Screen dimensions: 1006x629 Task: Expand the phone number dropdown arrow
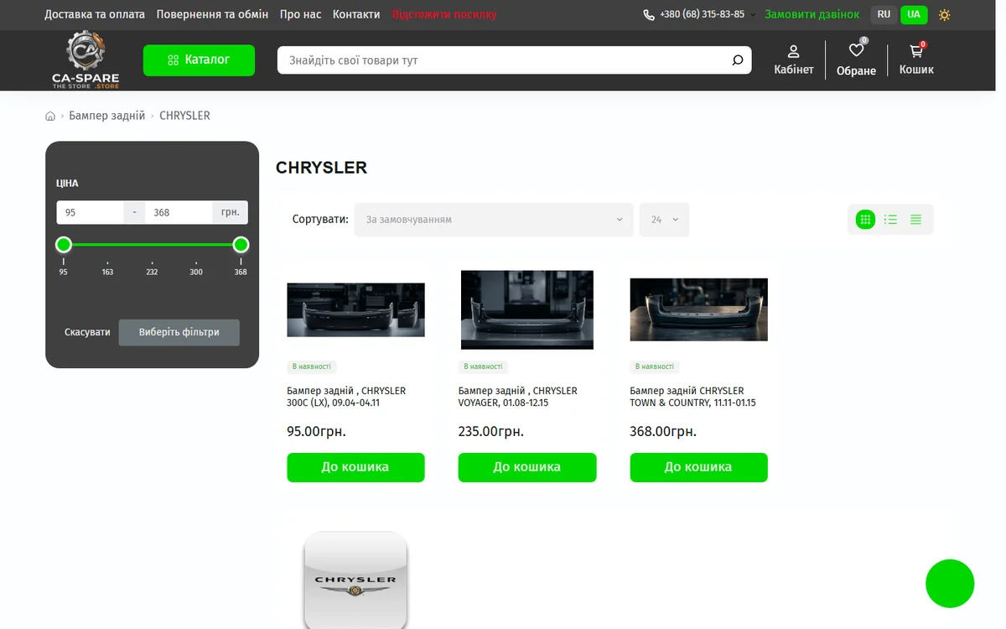tap(753, 15)
